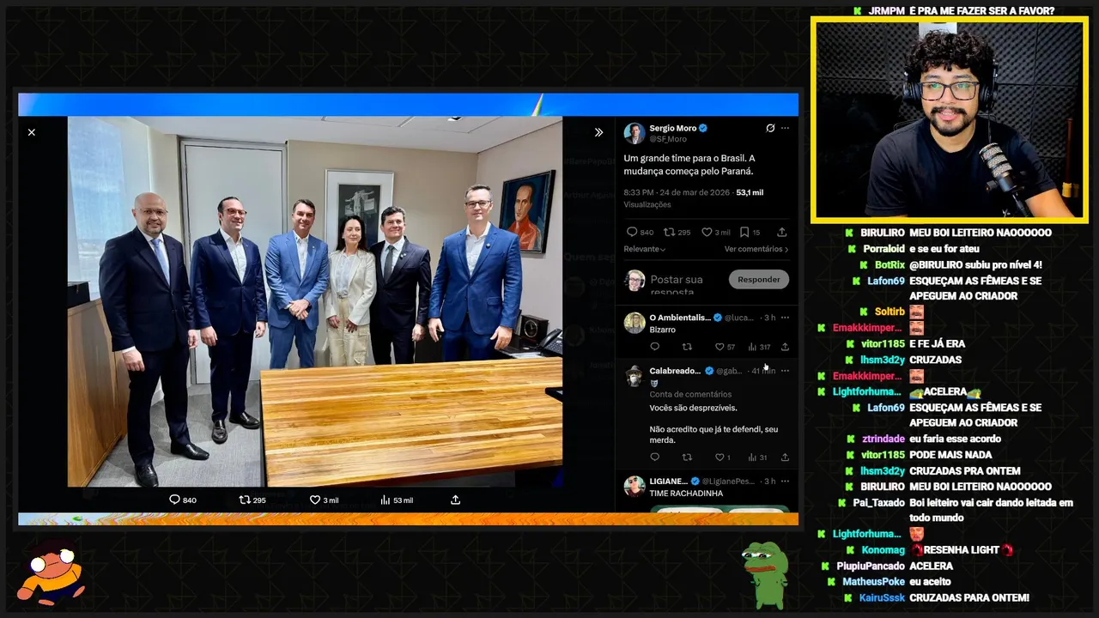
Task: Click chat username Pai_Taxado
Action: click(879, 502)
